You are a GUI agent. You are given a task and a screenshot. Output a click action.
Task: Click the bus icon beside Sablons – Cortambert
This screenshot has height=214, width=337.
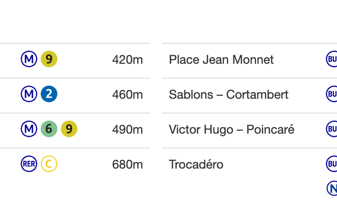331,94
